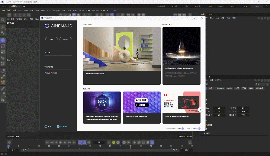Click frame 45 on the timeline ruler

pos(100,146)
